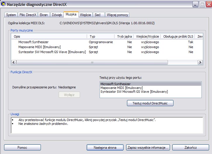
Task: Click the ports list left scroll arrow
Action: 14,62
